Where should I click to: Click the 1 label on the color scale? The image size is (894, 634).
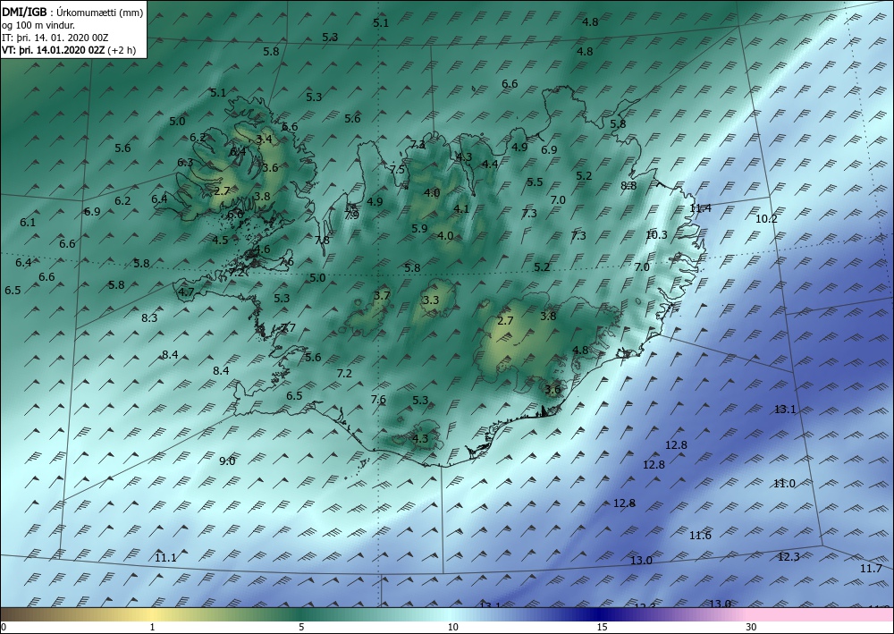point(152,627)
